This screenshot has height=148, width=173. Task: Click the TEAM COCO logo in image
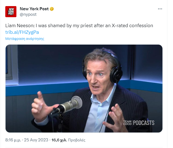[127, 123]
